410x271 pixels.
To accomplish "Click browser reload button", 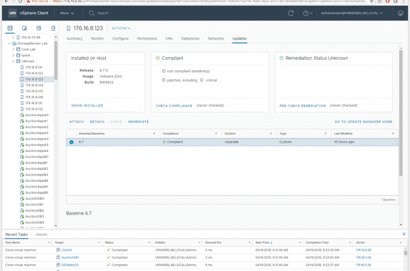I will 20,1.
